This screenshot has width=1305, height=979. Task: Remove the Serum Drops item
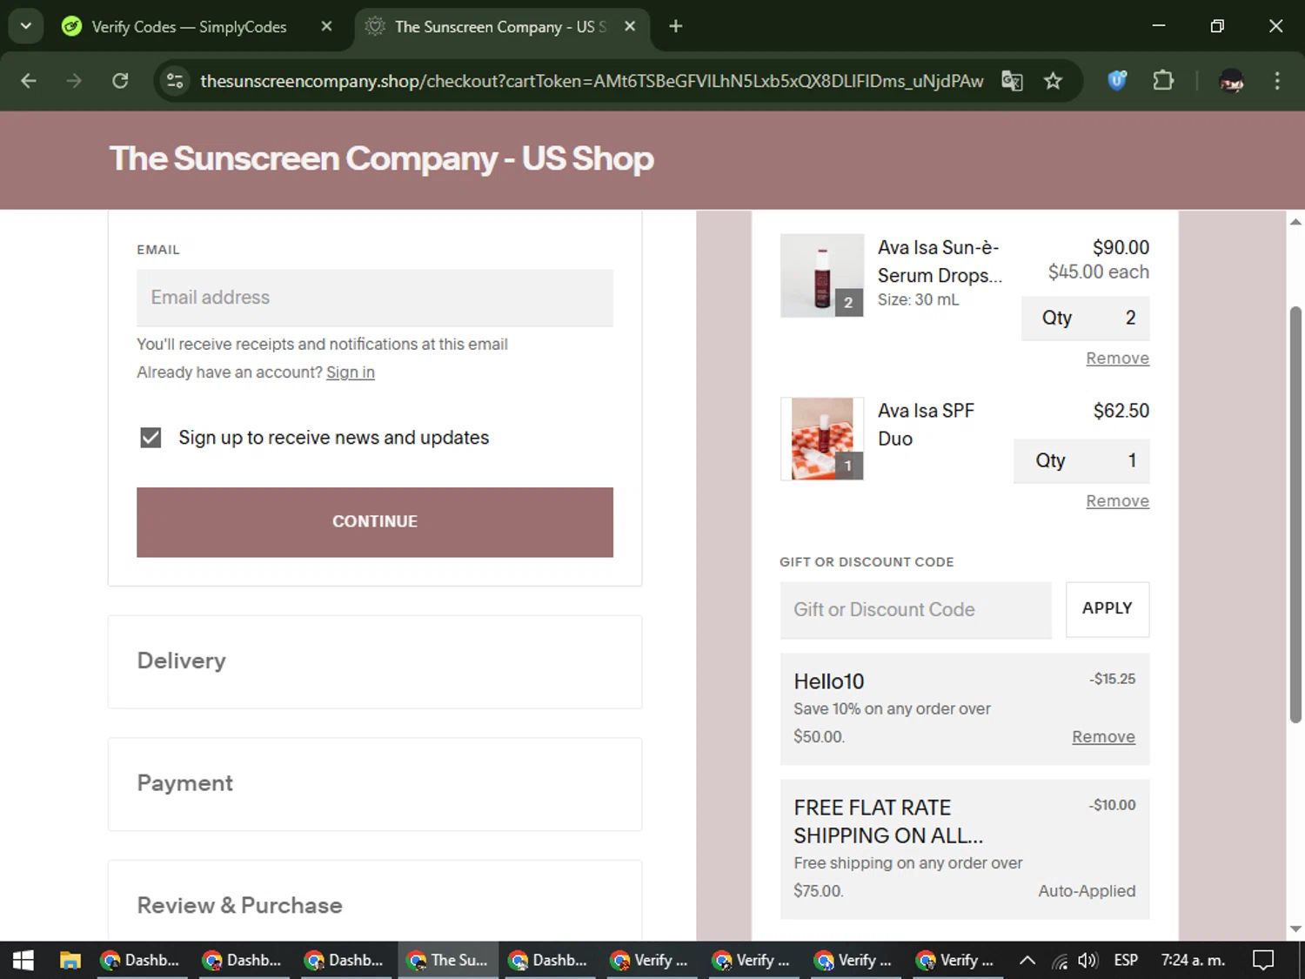pos(1117,359)
